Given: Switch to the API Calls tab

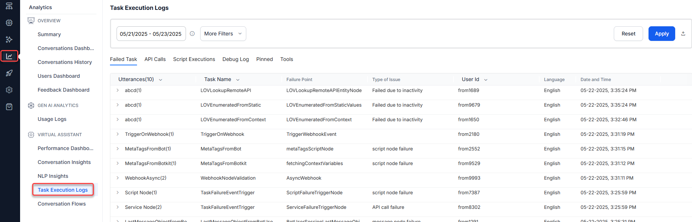Looking at the screenshot, I should pyautogui.click(x=155, y=59).
